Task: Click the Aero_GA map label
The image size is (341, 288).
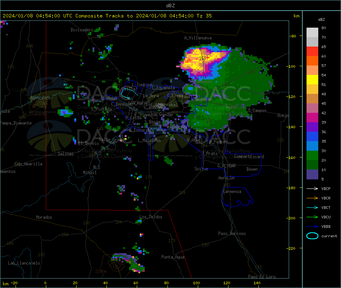Action: pyautogui.click(x=226, y=178)
